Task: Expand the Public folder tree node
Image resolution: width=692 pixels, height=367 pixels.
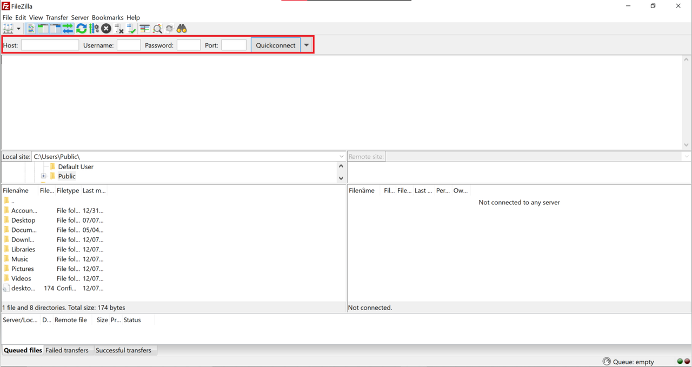Action: [44, 176]
